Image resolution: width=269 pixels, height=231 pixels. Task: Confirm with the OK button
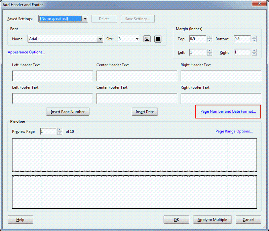tap(176, 220)
